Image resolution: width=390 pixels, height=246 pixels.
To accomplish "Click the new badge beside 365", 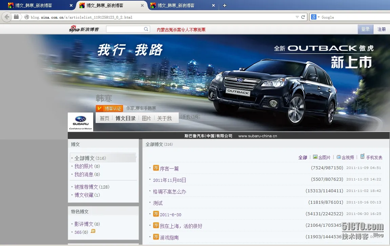I will click(93, 231).
